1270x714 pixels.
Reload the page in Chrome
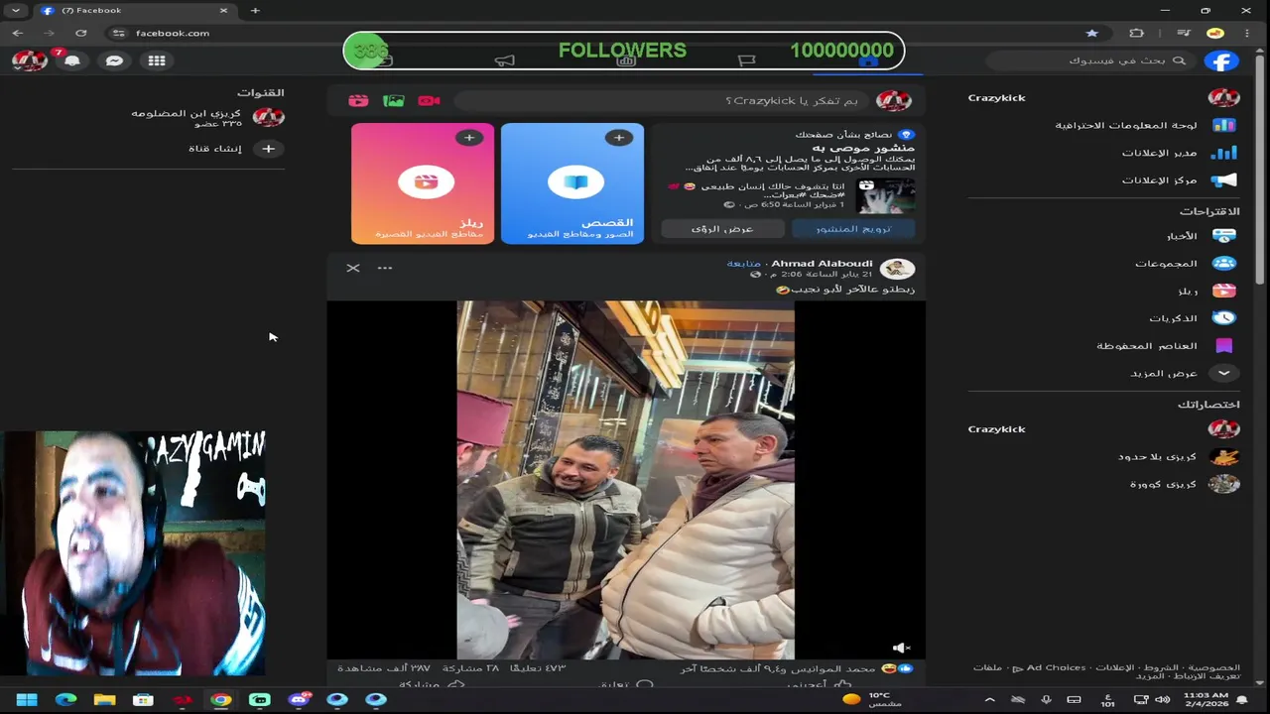(80, 33)
